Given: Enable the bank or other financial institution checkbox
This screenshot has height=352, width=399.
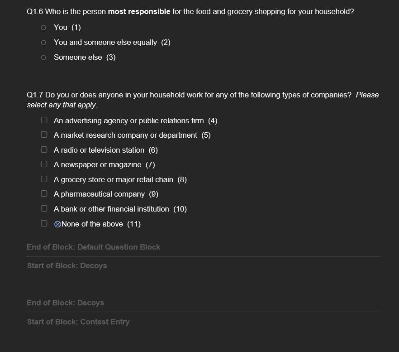Looking at the screenshot, I should pos(44,208).
